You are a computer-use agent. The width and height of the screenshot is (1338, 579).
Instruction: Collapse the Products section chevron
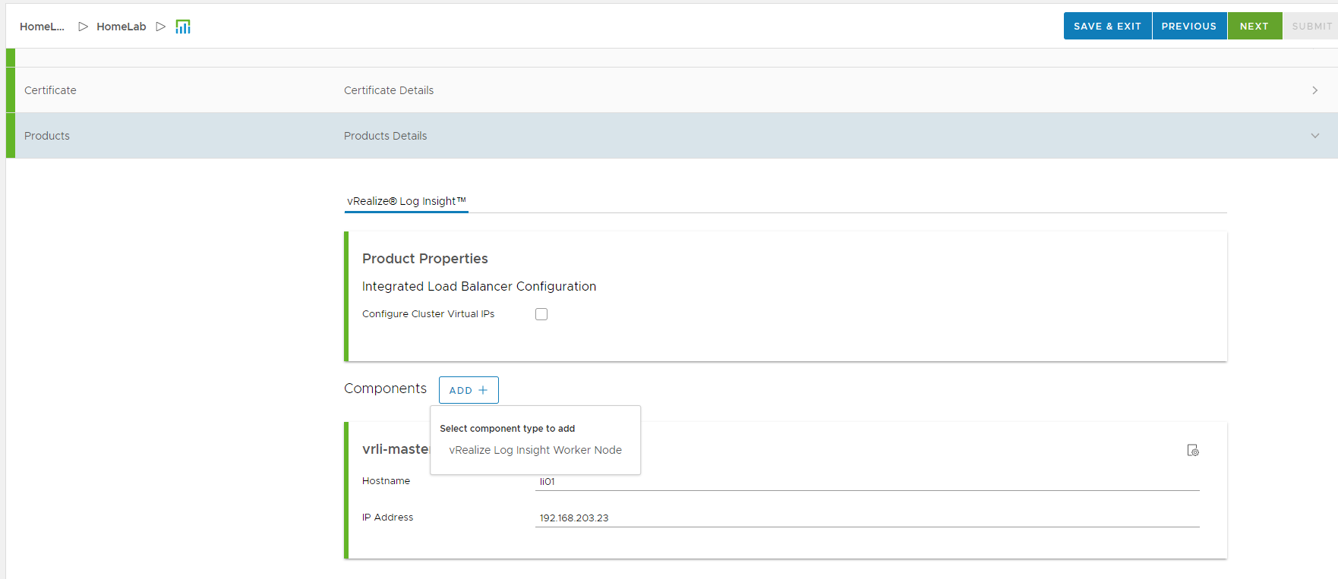pyautogui.click(x=1314, y=136)
